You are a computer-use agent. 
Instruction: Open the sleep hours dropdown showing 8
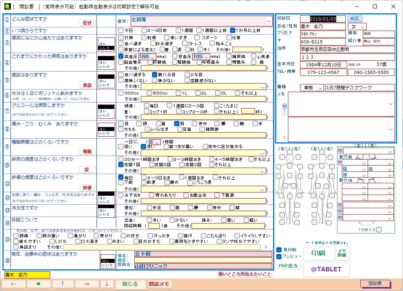coord(157,142)
